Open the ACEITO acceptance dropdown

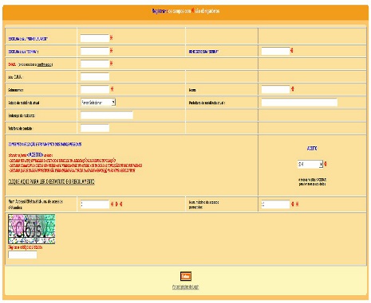[x=310, y=165]
